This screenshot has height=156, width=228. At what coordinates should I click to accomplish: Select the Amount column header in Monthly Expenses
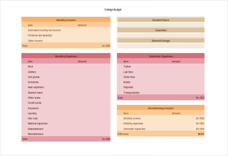point(82,61)
